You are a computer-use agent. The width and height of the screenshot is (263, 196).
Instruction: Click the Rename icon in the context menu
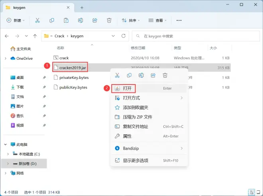141,75
